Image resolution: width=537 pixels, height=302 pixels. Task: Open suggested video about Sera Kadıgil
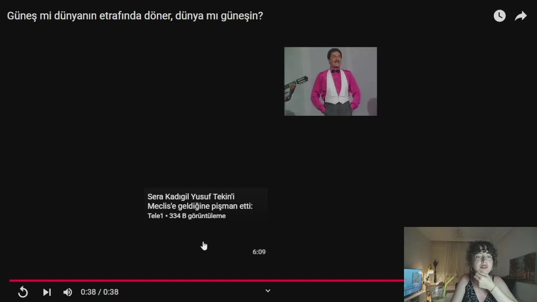pyautogui.click(x=205, y=222)
